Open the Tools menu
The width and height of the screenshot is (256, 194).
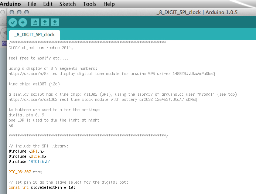89,4
